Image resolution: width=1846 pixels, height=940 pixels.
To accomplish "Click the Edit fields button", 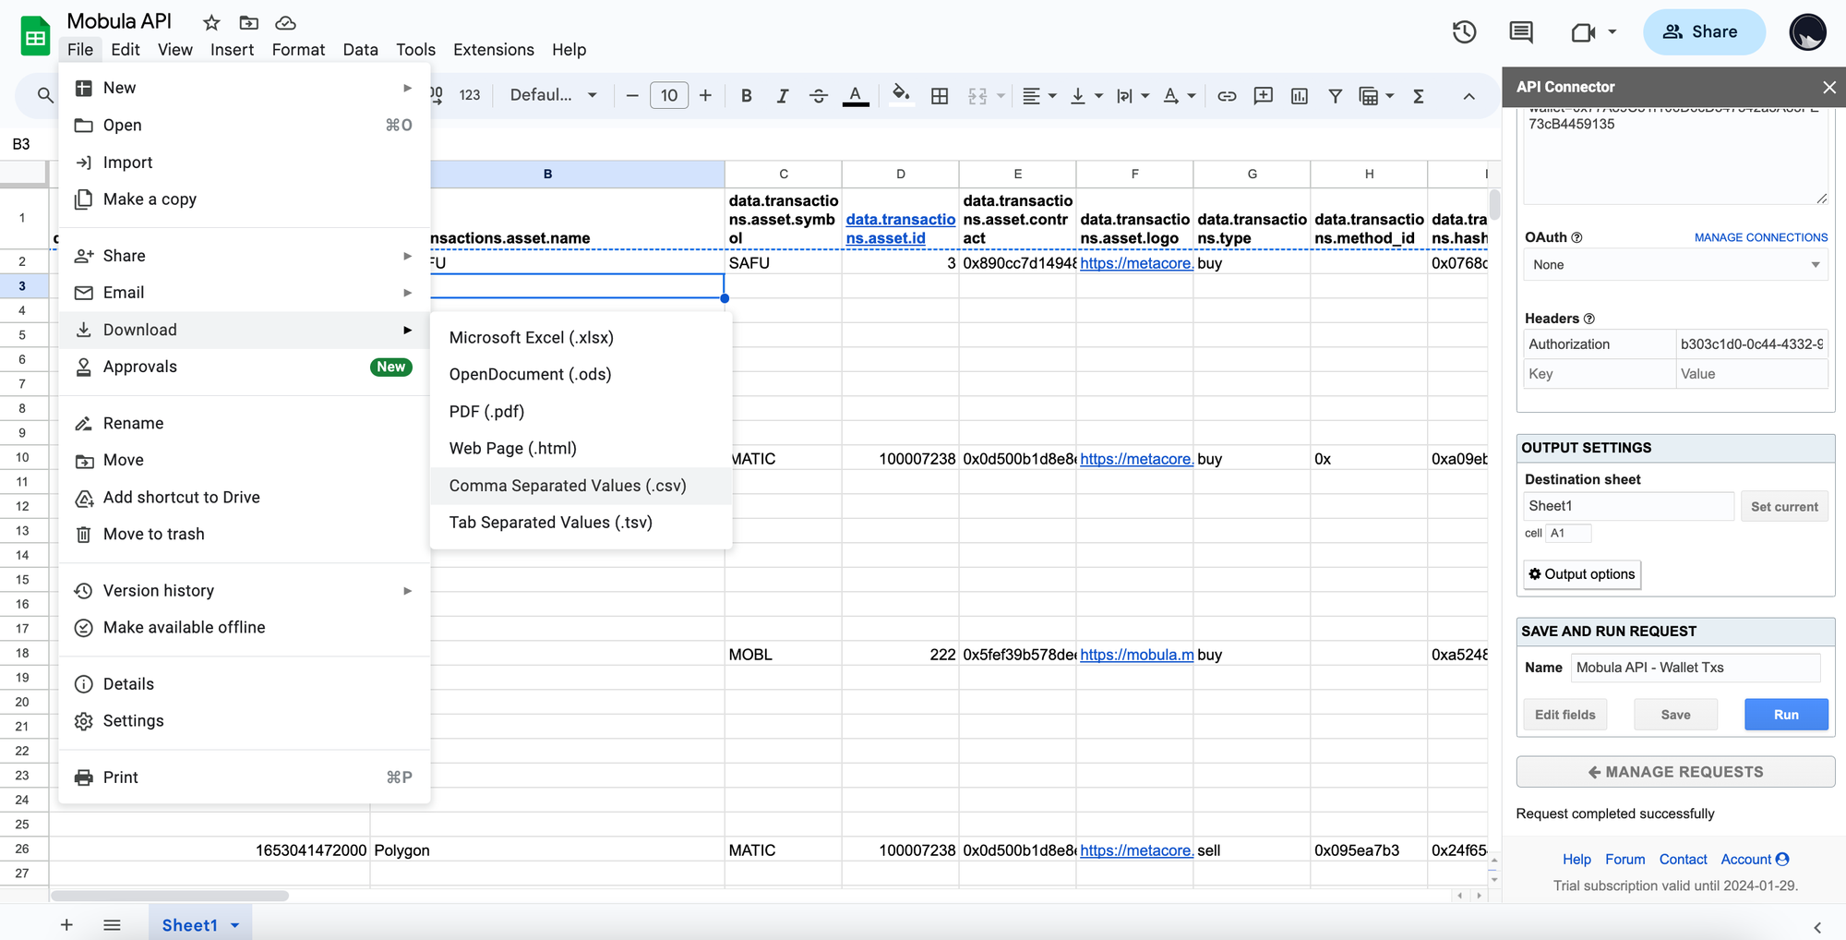I will (x=1565, y=715).
